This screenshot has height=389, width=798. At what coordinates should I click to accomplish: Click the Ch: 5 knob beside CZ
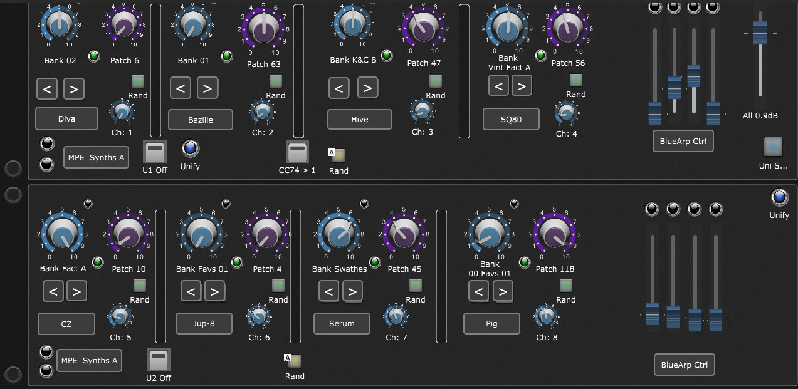[121, 316]
